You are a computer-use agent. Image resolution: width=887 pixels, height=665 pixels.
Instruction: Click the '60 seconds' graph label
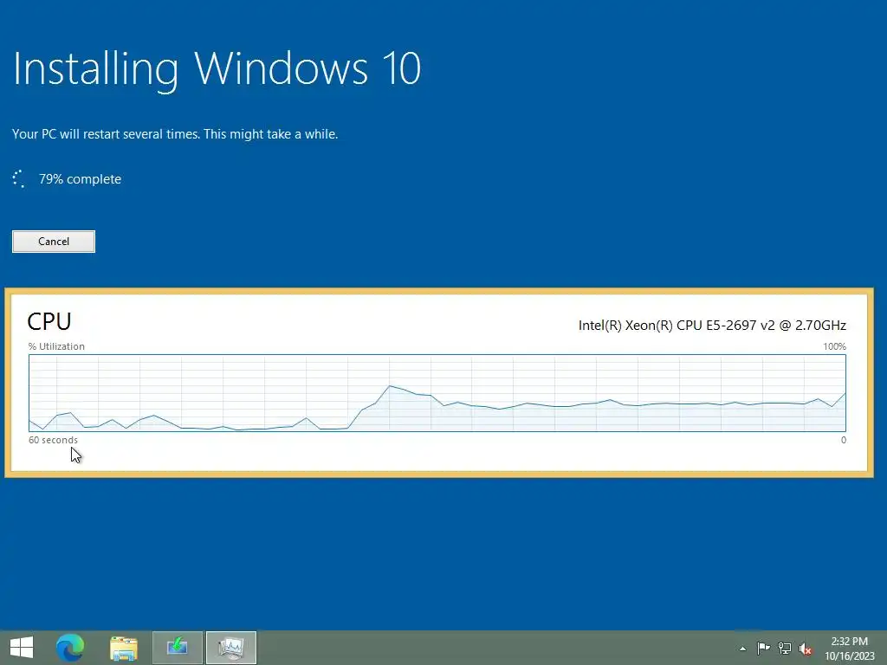pos(53,440)
